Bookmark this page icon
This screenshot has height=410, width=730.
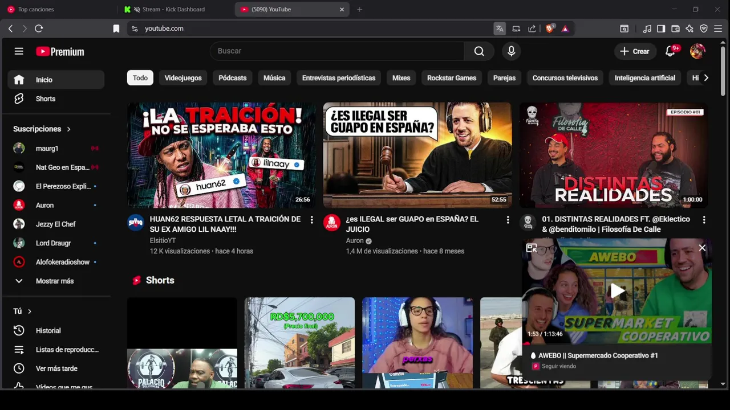116,28
